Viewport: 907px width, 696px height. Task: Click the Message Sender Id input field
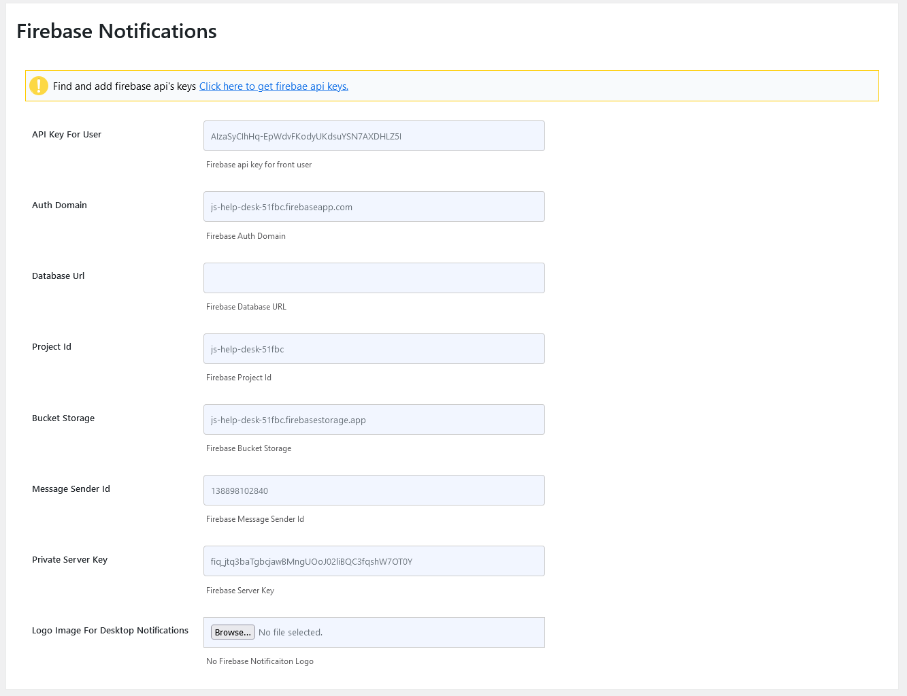coord(374,491)
